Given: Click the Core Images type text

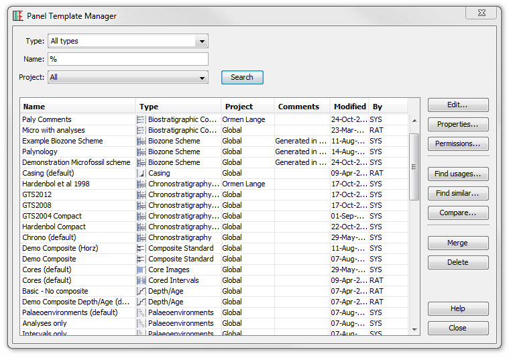Looking at the screenshot, I should point(169,270).
